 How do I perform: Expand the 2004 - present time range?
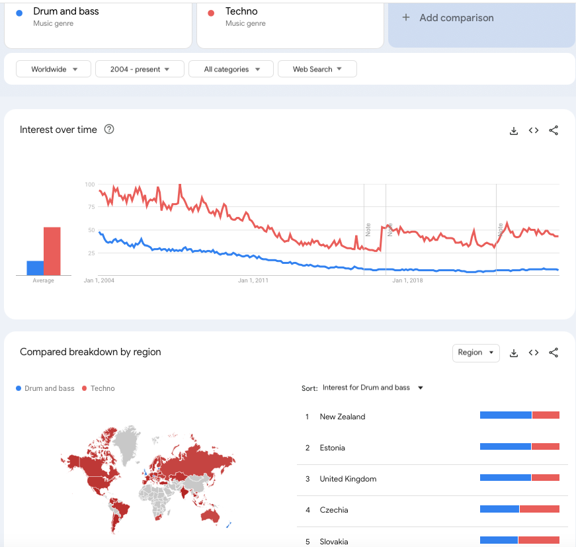click(139, 69)
